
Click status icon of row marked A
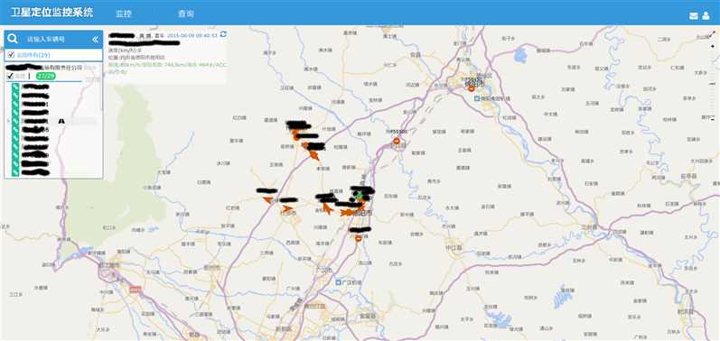coord(15,121)
